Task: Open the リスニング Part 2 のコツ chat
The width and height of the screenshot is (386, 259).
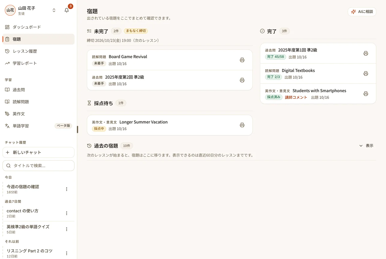Action: 33,253
